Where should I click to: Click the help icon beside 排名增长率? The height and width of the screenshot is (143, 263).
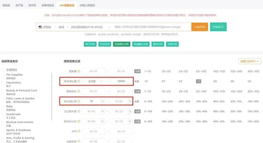click(79, 102)
